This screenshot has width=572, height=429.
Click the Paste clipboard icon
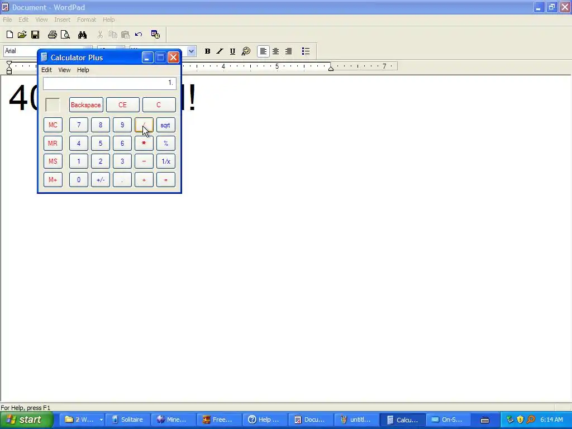126,35
